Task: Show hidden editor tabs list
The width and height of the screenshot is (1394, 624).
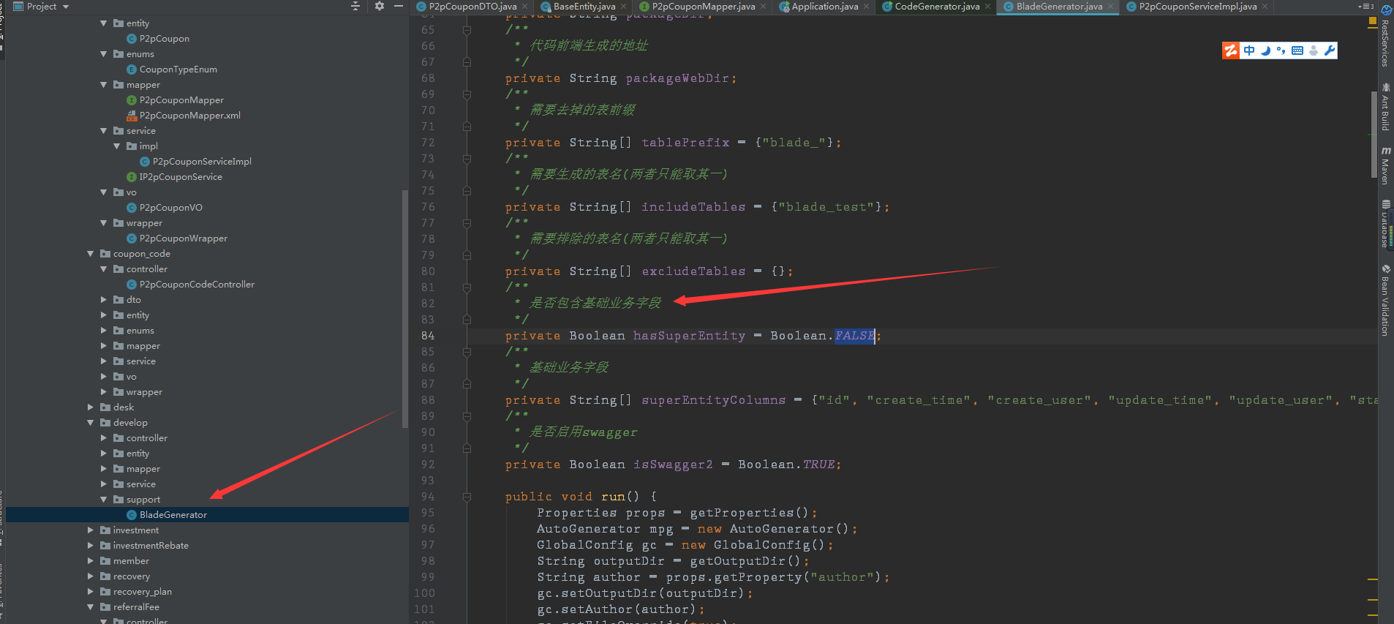Action: pyautogui.click(x=1365, y=6)
